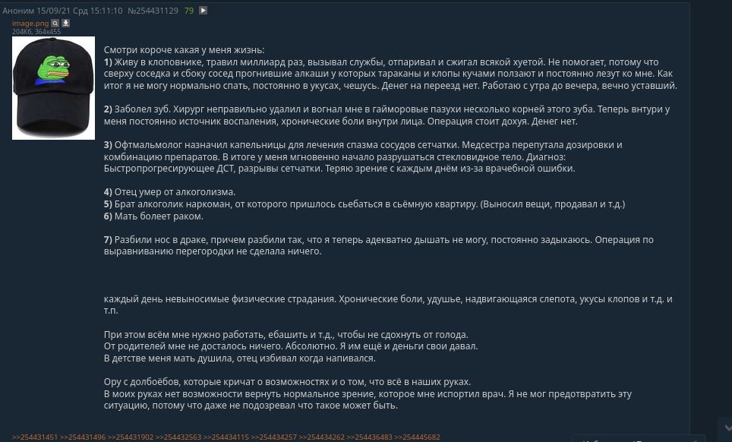Click the post date 15/09/21 Срд 15:11:10
Viewport: 732px width, 442px height.
(80, 11)
